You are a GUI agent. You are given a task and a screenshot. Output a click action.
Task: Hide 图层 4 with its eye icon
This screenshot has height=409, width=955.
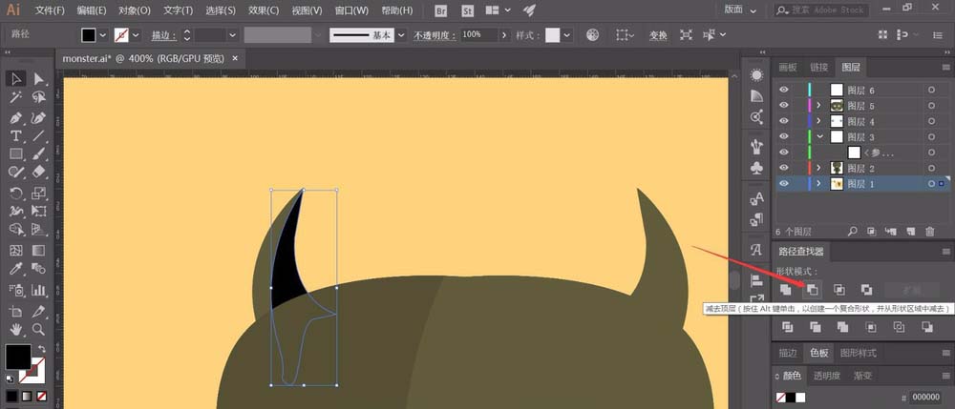784,121
